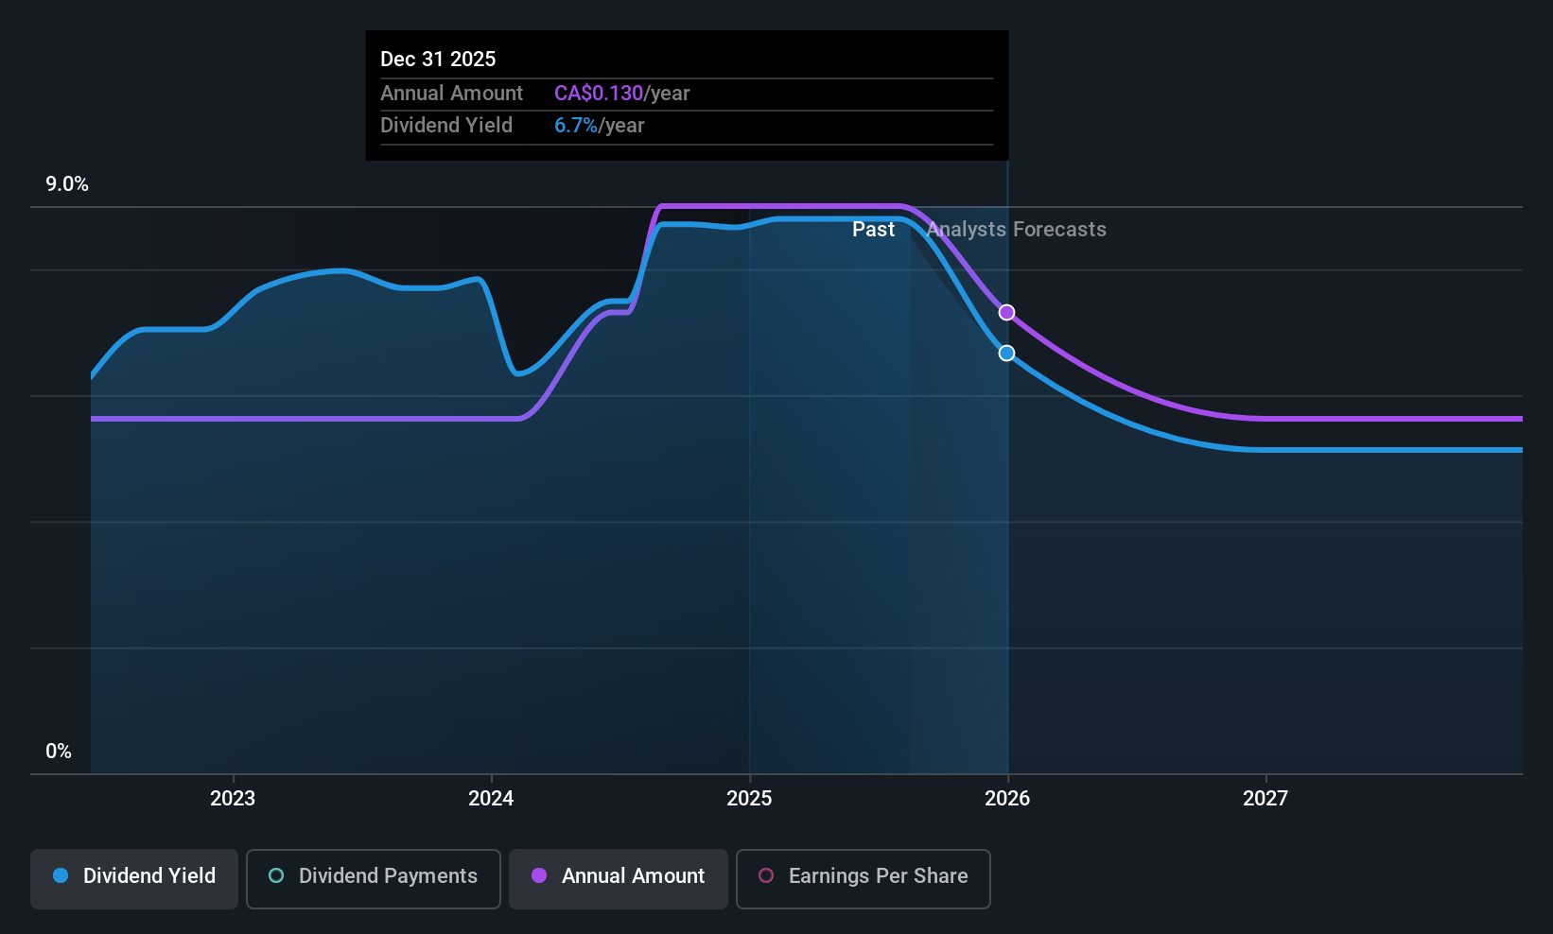Select the 2026 x-axis label
1553x934 pixels.
1007,799
